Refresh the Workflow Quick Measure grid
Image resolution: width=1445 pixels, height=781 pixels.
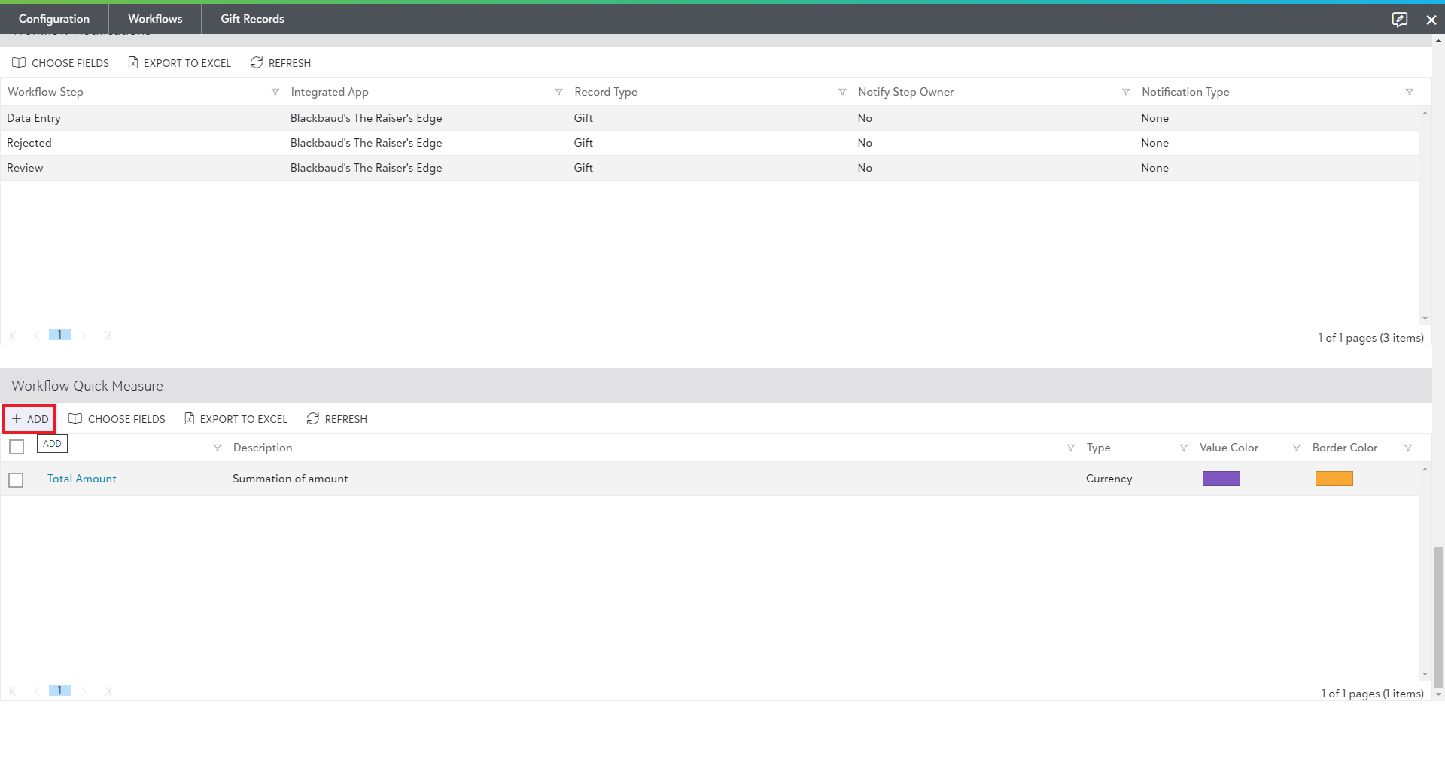[336, 419]
